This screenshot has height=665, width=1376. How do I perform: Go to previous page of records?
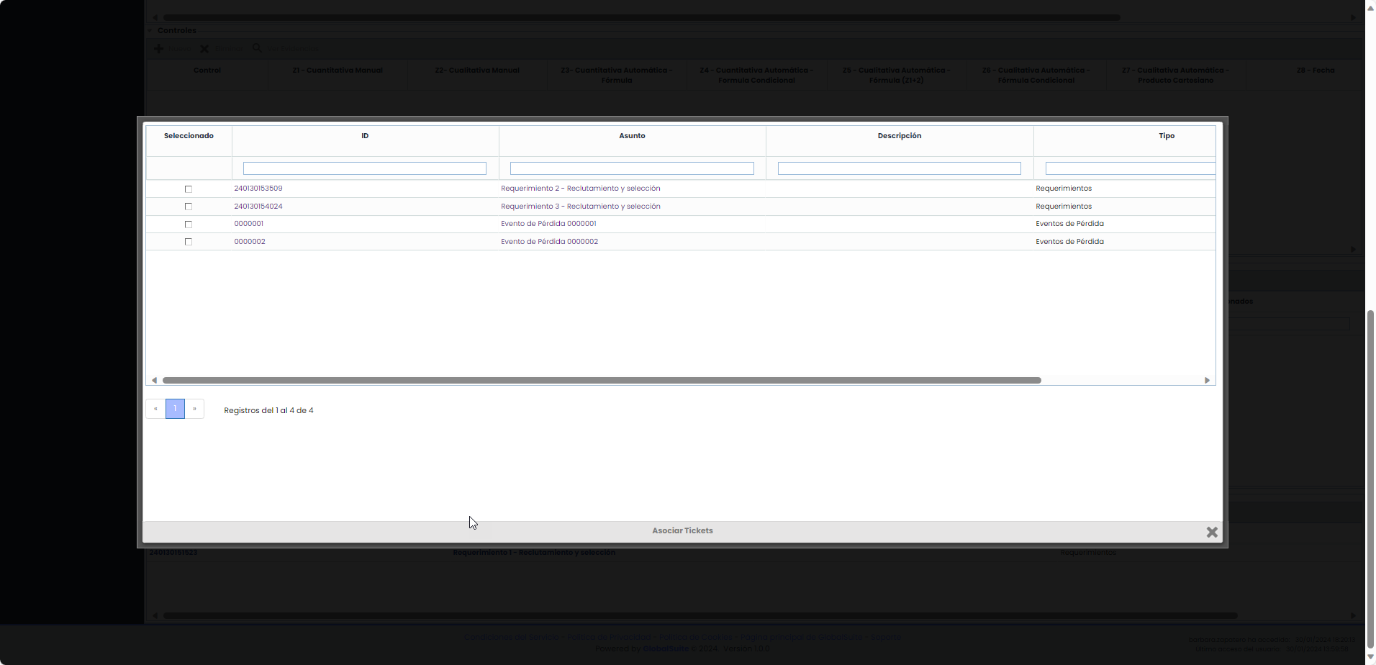pyautogui.click(x=155, y=409)
